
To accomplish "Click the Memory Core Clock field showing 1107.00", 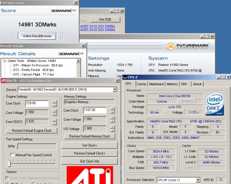I will (x=95, y=110).
